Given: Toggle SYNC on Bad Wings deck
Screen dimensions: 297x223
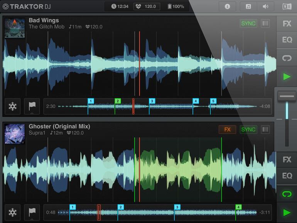Looking at the screenshot, I should (x=248, y=24).
